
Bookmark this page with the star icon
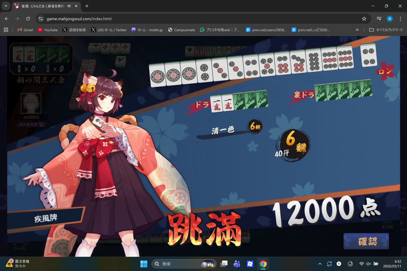(x=364, y=19)
